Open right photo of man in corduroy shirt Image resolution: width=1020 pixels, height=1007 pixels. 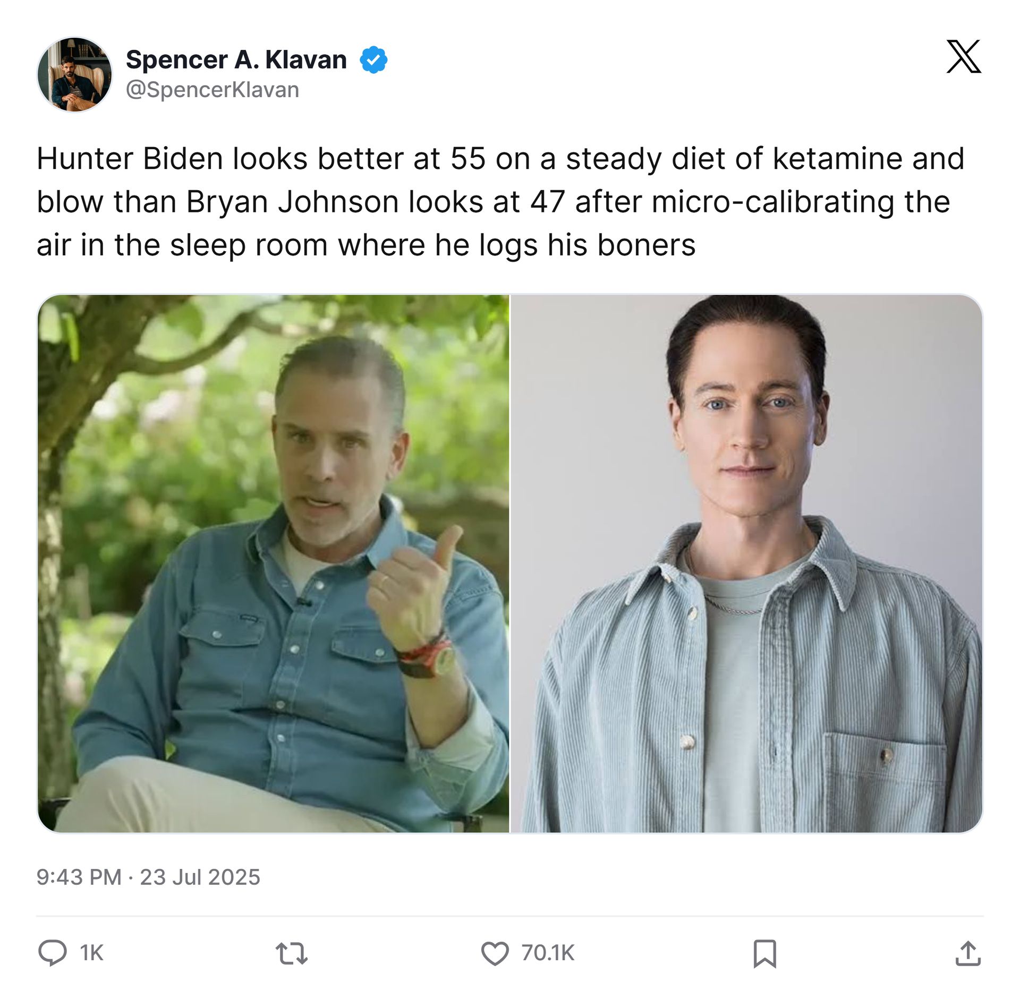click(x=746, y=563)
